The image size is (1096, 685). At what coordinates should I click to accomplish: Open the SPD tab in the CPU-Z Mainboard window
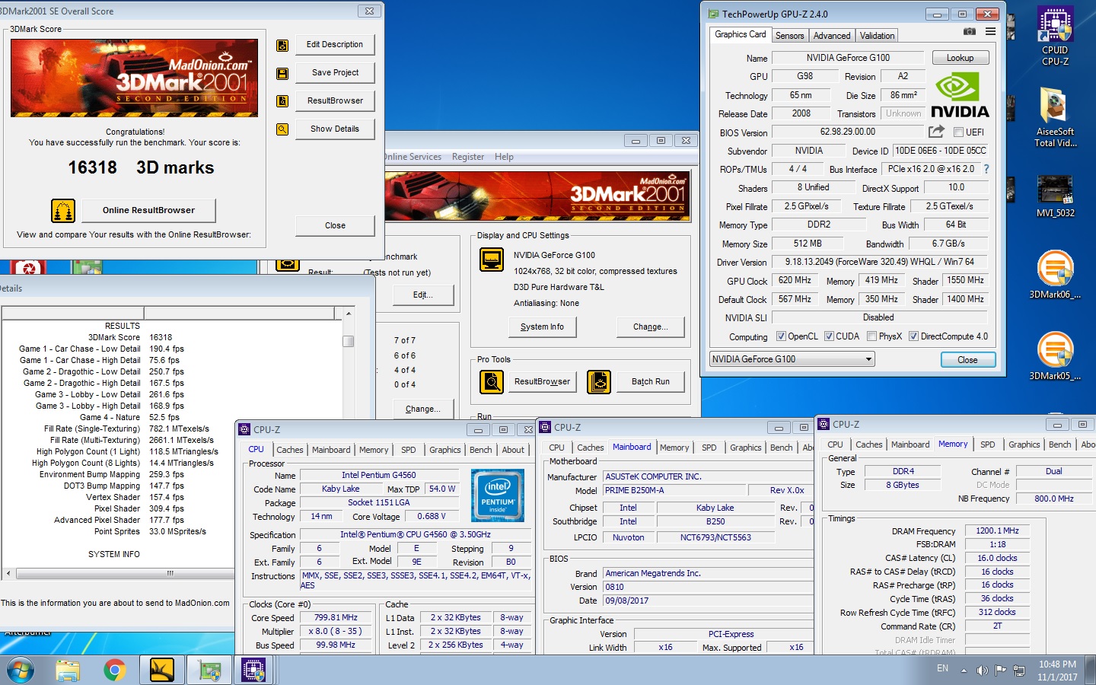(709, 448)
